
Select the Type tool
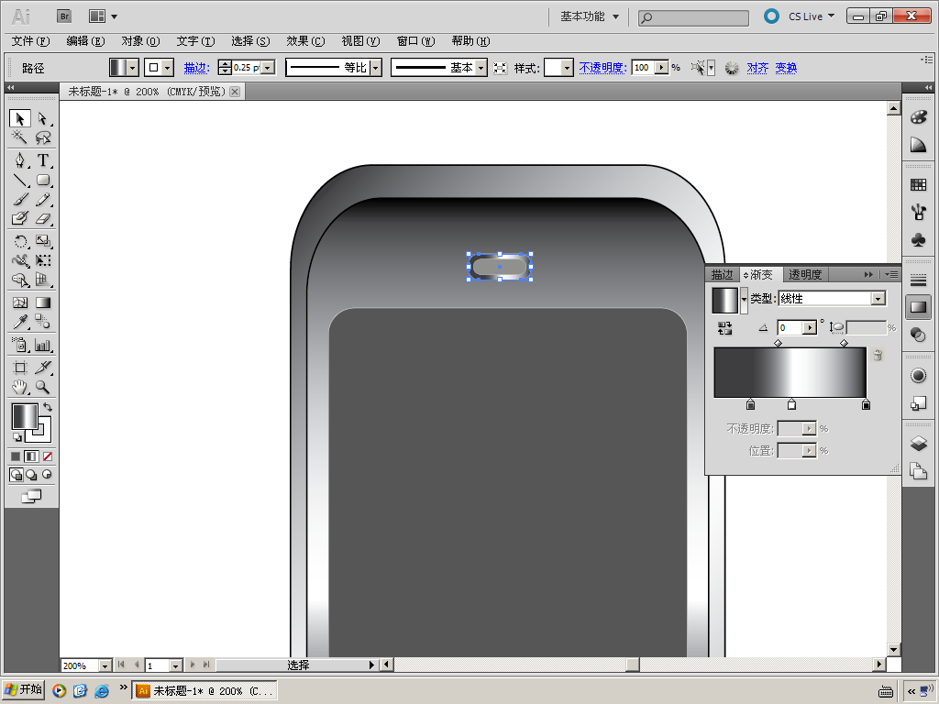(x=42, y=160)
